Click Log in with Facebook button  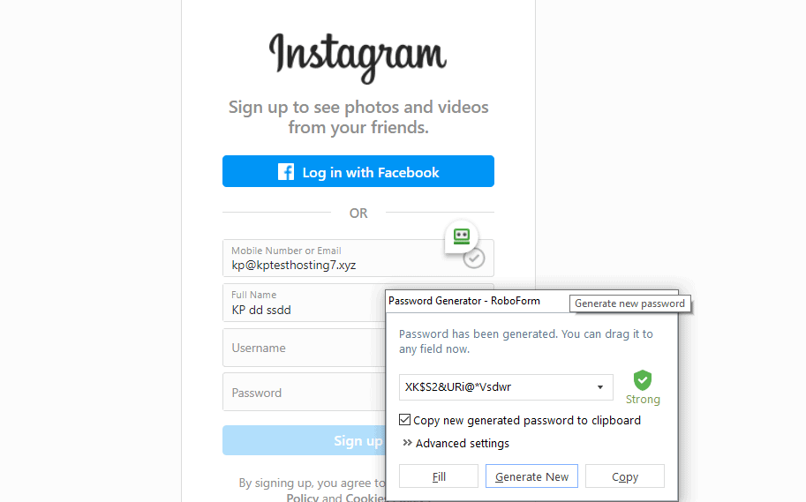(358, 171)
